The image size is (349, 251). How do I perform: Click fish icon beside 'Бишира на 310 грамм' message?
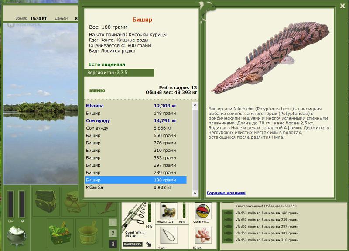227,240
